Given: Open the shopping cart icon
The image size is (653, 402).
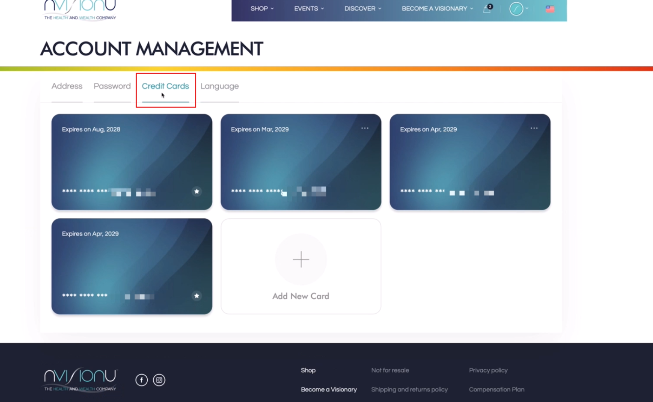Looking at the screenshot, I should [x=487, y=9].
